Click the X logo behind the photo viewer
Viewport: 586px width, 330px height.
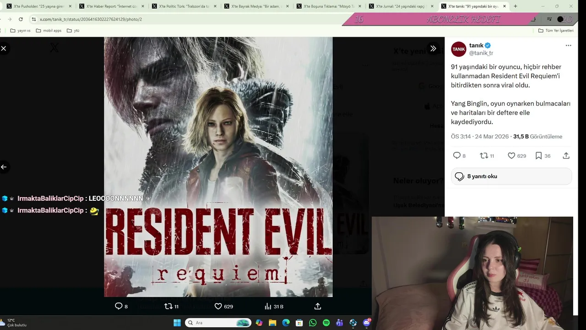54,48
